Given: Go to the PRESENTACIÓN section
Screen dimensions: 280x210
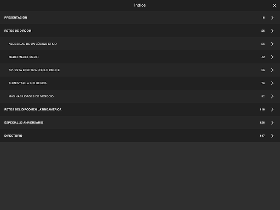Looking at the screenshot, I should coord(140,17).
